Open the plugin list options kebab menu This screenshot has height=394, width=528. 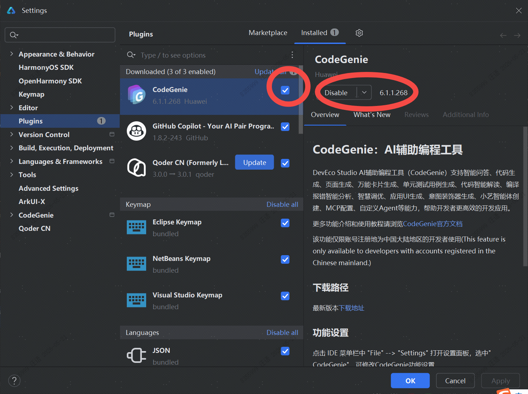[292, 55]
